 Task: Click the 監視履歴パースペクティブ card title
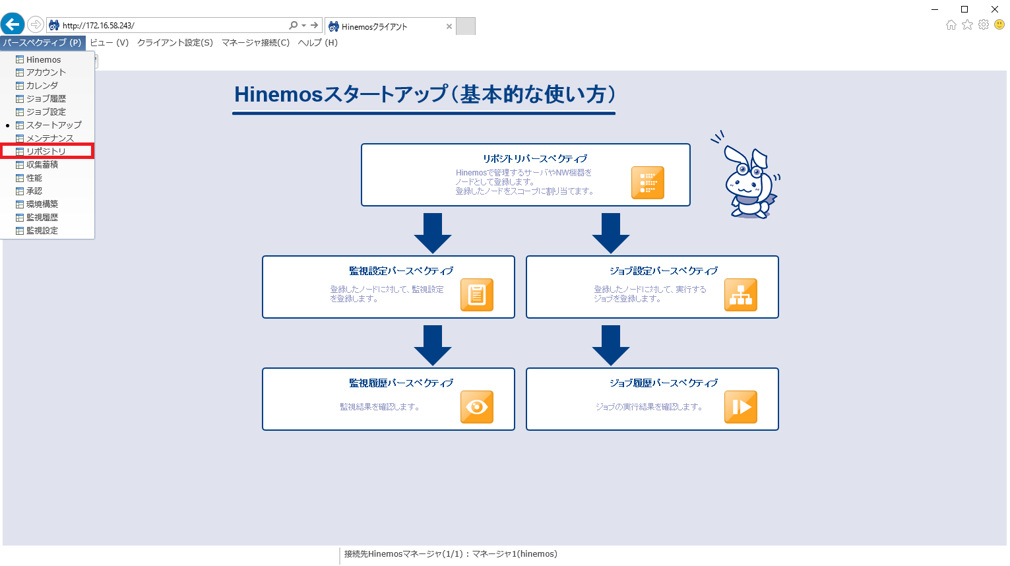point(401,383)
